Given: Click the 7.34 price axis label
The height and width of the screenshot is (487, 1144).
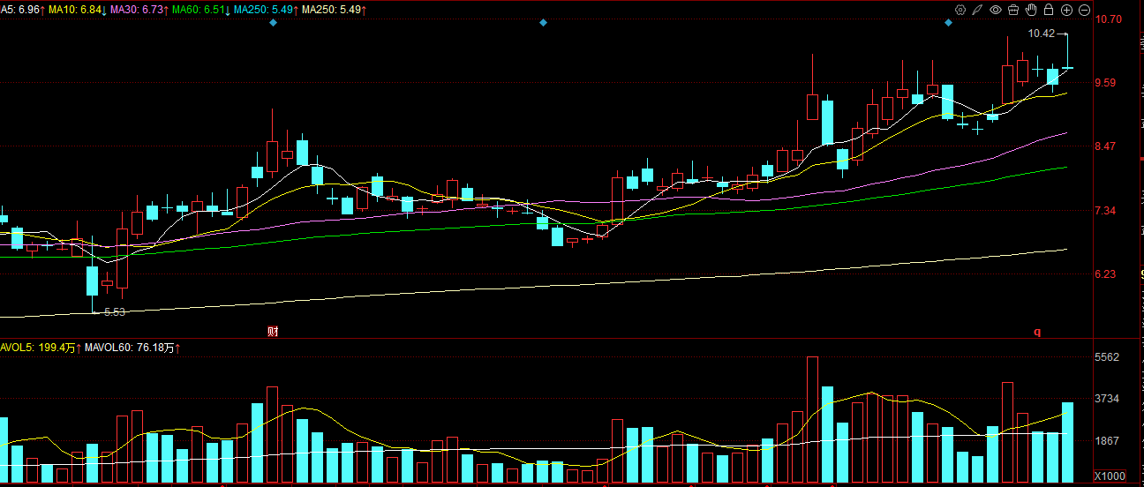Looking at the screenshot, I should point(1107,211).
